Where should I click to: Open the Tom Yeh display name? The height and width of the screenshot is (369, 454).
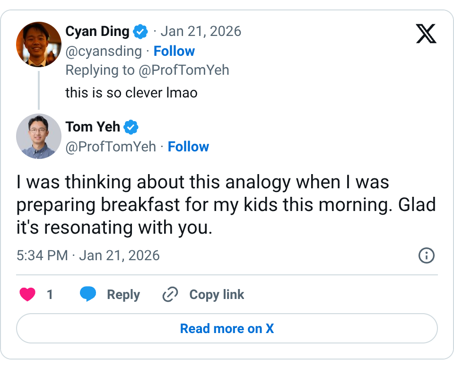coord(93,127)
